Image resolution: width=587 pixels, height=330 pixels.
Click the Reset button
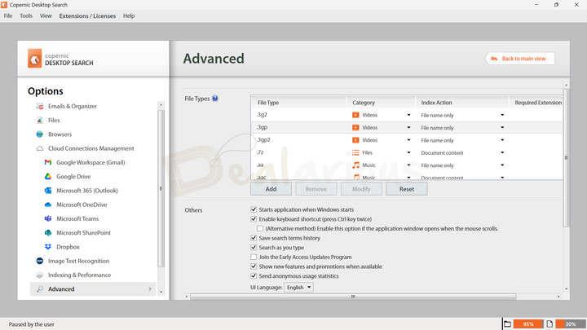coord(407,189)
